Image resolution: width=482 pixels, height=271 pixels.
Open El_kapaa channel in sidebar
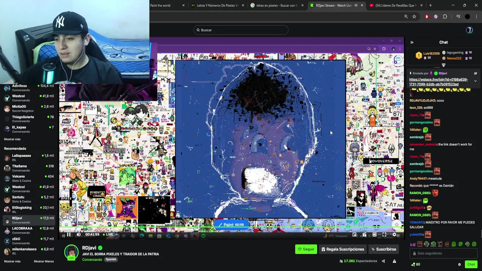(29, 129)
